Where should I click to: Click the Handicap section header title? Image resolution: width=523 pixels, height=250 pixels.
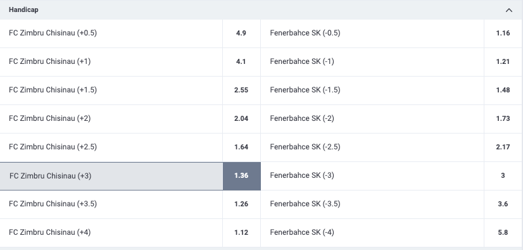[x=23, y=10]
